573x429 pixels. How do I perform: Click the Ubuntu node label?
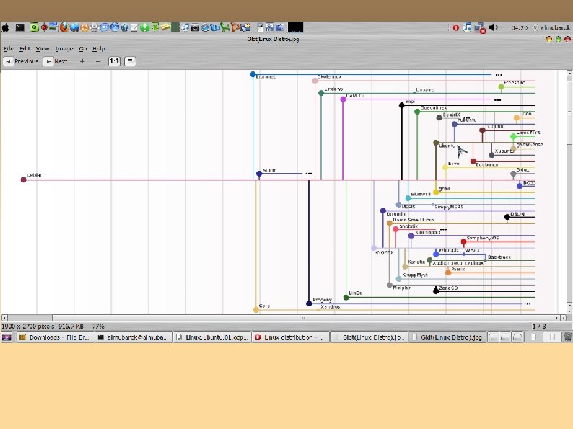pos(447,146)
